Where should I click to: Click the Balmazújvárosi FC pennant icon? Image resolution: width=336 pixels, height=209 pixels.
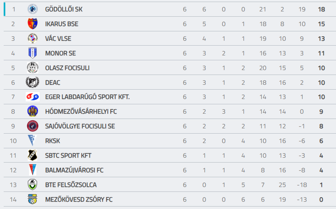pos(32,170)
